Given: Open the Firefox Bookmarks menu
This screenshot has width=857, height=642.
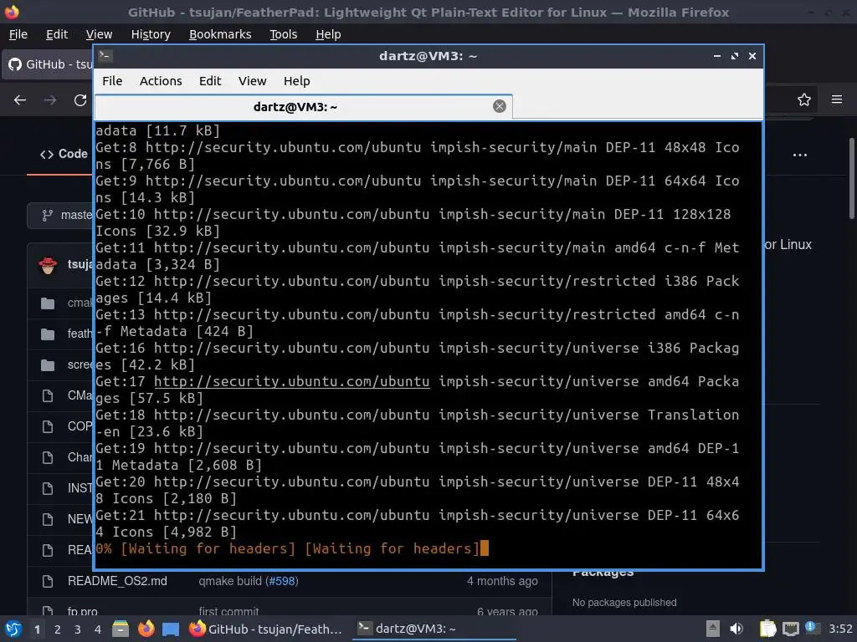Looking at the screenshot, I should [x=220, y=34].
